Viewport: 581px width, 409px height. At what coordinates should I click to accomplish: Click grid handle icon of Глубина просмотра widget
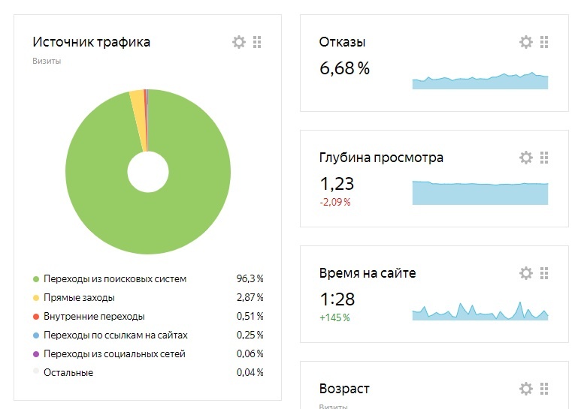[x=544, y=158]
